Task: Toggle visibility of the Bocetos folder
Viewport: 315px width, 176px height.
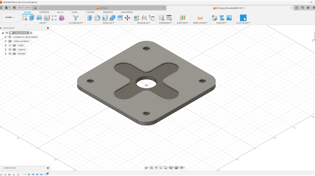Action: click(x=10, y=53)
